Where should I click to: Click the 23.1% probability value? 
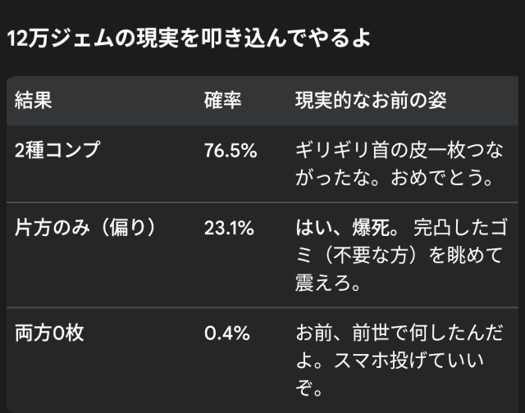pyautogui.click(x=229, y=228)
